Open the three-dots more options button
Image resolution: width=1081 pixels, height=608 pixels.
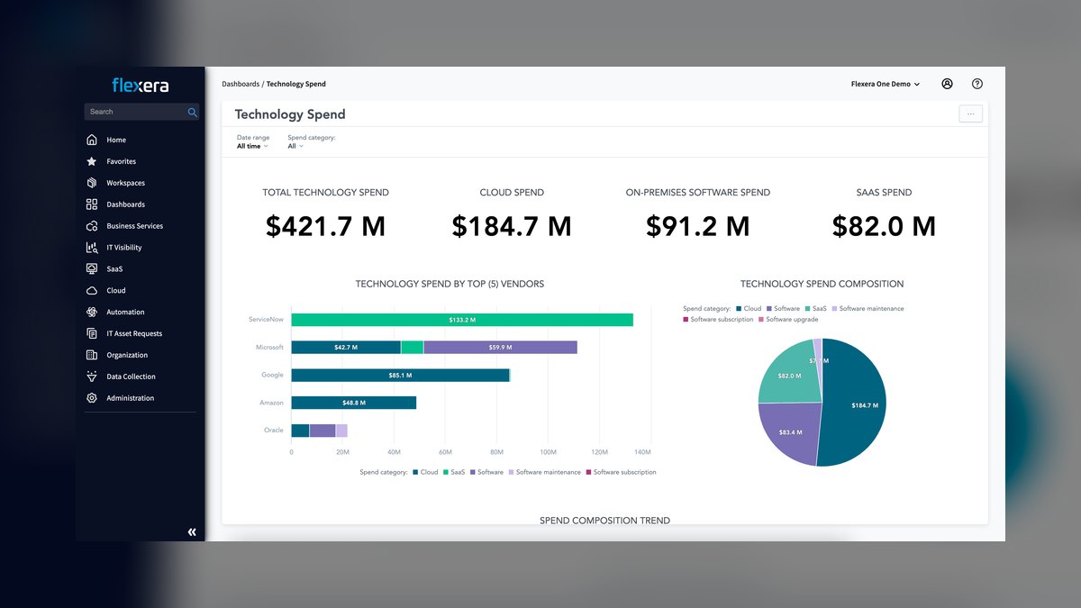click(970, 114)
